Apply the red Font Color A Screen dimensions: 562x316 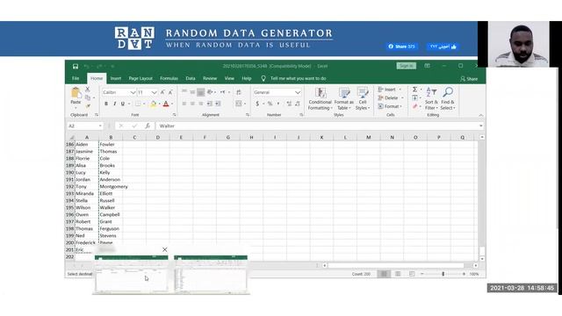point(166,104)
